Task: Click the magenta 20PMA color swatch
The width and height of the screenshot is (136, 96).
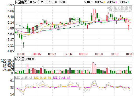Action: 116,2
